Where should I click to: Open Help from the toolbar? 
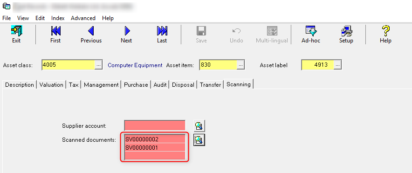tap(385, 35)
